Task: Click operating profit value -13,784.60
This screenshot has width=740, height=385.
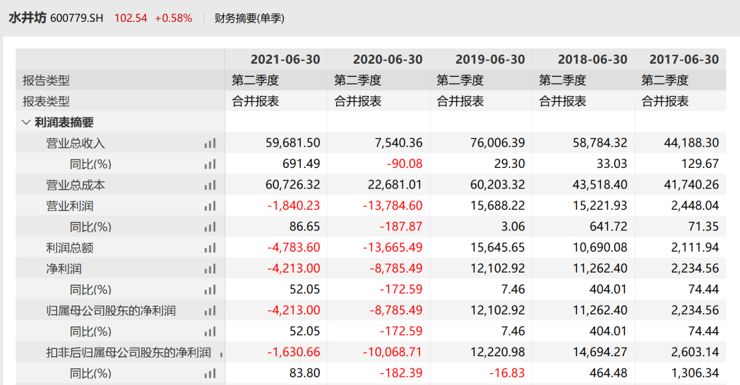Action: [x=393, y=206]
